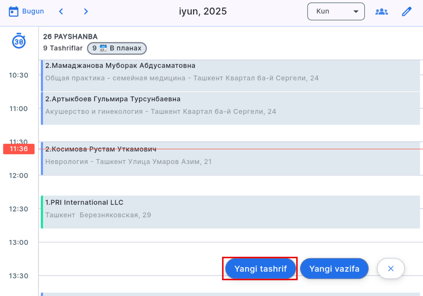
Task: Open the PRI International LLC visit
Action: pos(230,212)
